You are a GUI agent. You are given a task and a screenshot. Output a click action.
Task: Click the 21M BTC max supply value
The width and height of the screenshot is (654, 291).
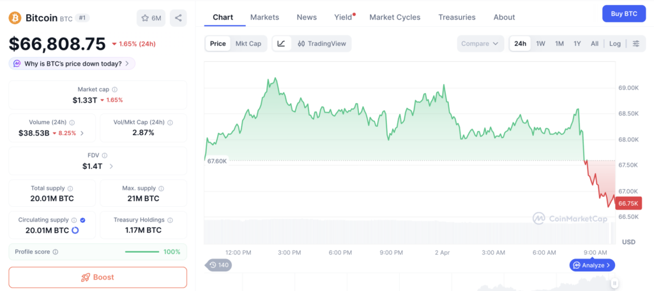pos(143,199)
